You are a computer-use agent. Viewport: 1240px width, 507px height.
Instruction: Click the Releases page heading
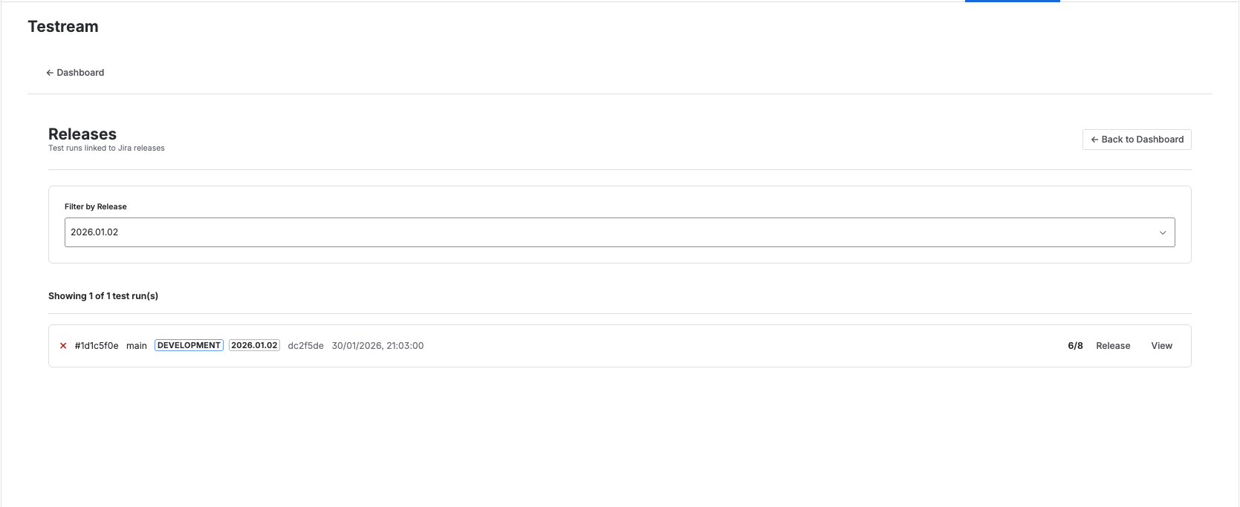coord(82,134)
